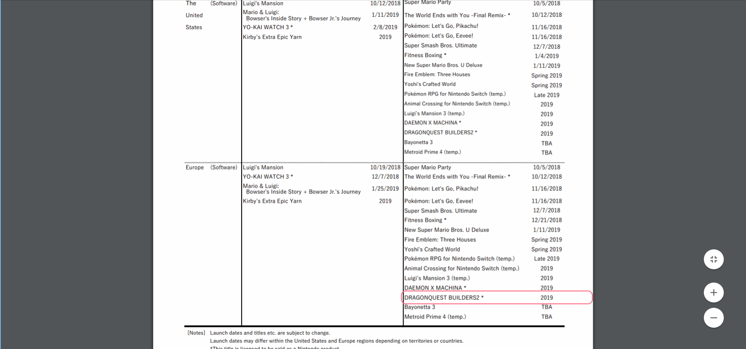The image size is (746, 349).
Task: Click the date 10/19/2018 for Luigi's Mansion
Action: (x=385, y=167)
